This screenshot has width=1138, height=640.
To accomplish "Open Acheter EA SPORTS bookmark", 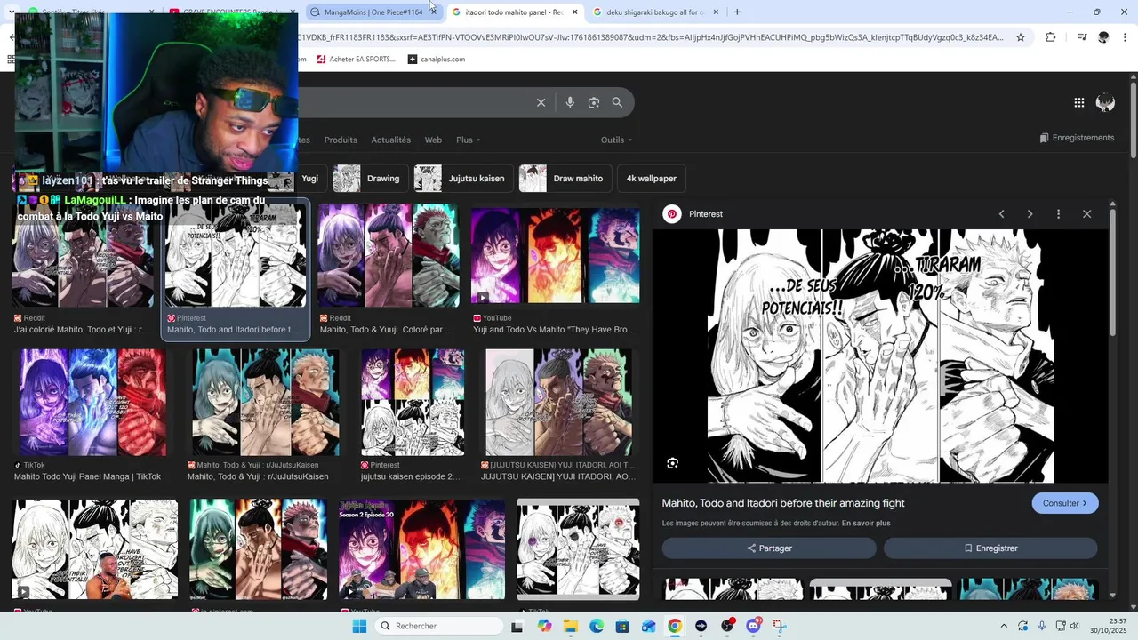I will click(356, 60).
